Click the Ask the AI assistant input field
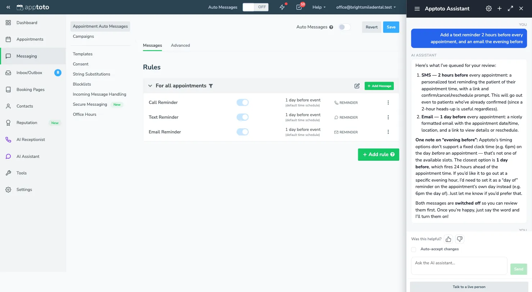Viewport: 532px width, 292px height. [459, 266]
